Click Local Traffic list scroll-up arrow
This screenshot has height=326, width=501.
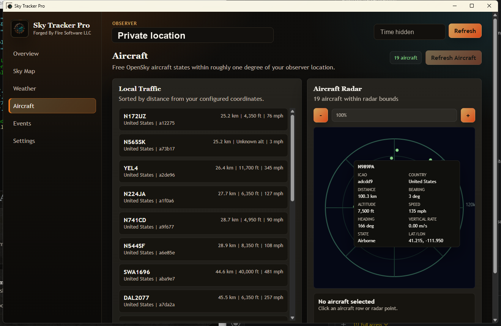[292, 111]
